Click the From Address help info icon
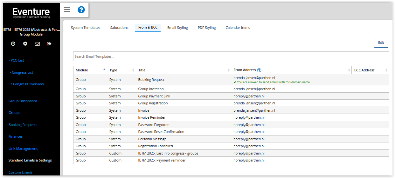395x178 pixels. pos(259,70)
